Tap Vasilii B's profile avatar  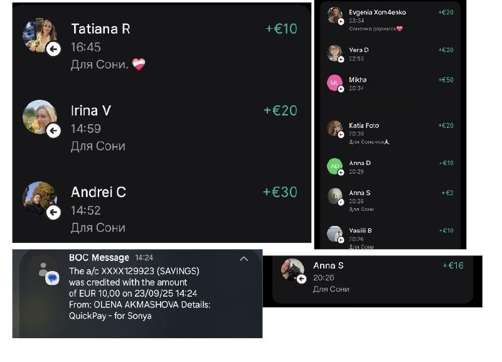[x=334, y=233]
